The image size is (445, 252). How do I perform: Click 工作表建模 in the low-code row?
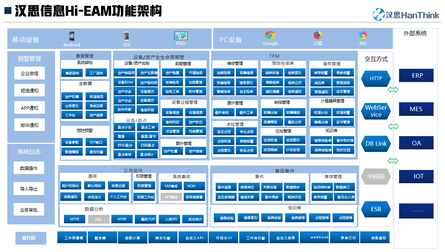[x=73, y=238]
